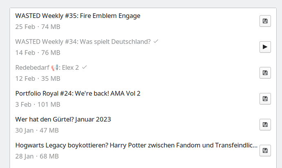Open Hogwarts Legacy boykottieren? episode title
Viewport: 282px width, 168px height.
[x=137, y=145]
